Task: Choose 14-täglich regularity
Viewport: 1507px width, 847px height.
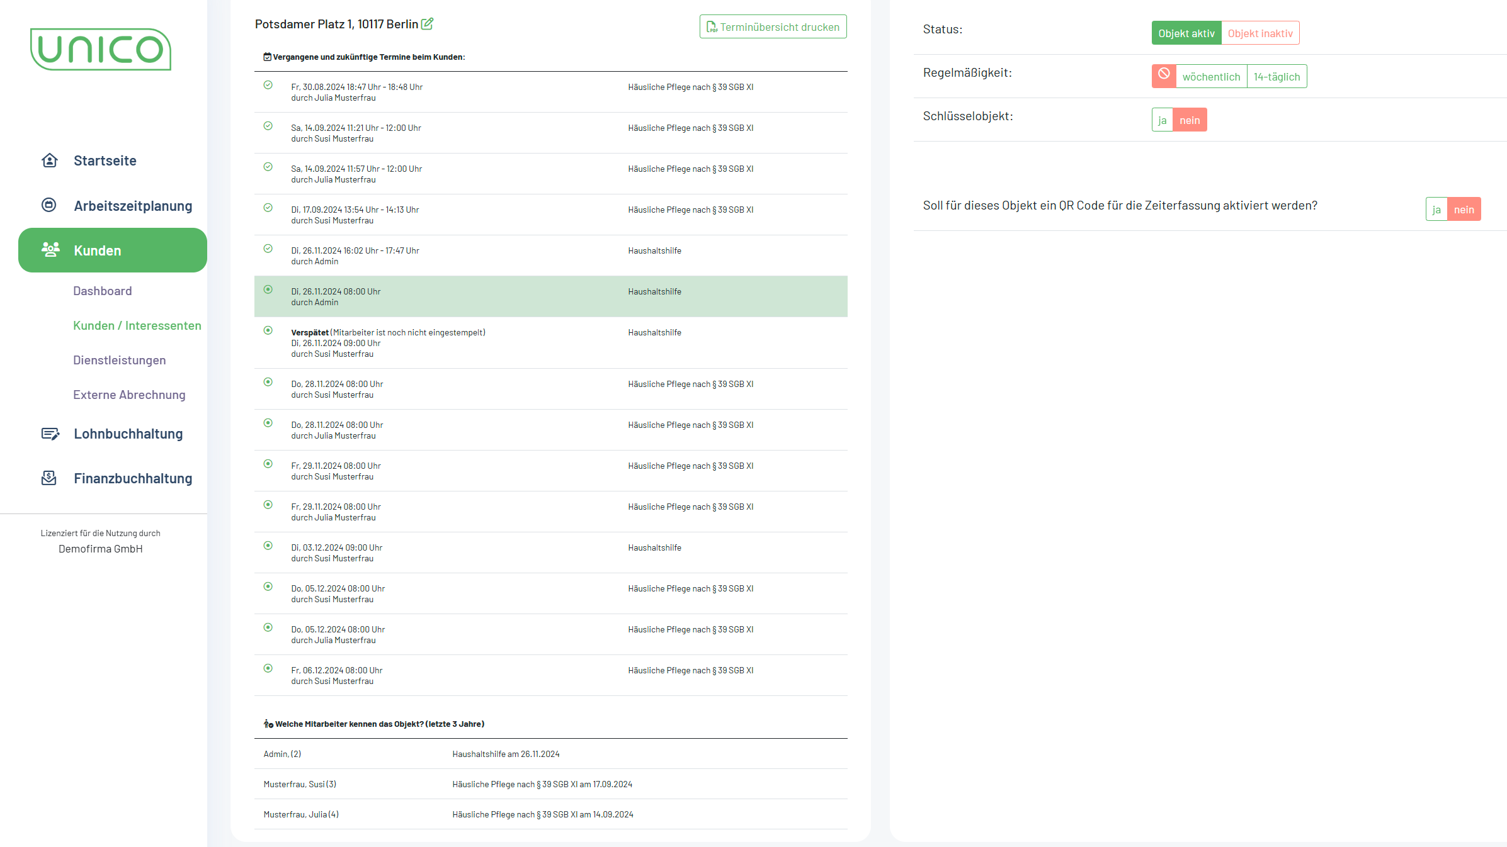Action: point(1277,77)
